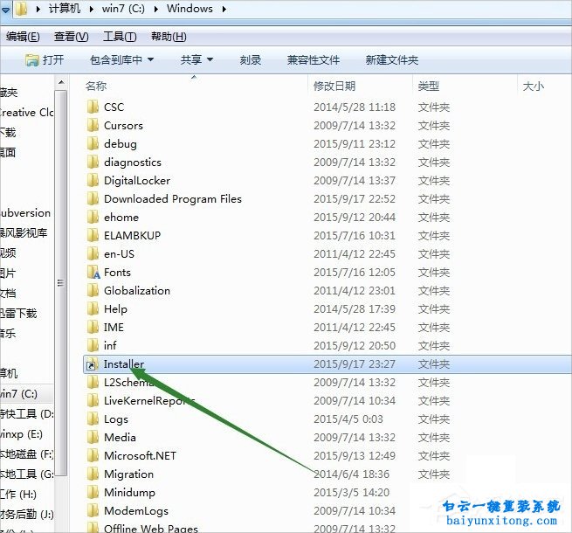Expand the arrow after 计算机 breadcrumb

tap(91, 9)
